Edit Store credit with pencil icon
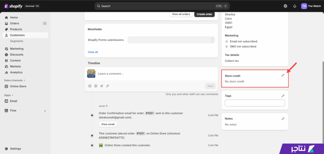 pyautogui.click(x=283, y=76)
